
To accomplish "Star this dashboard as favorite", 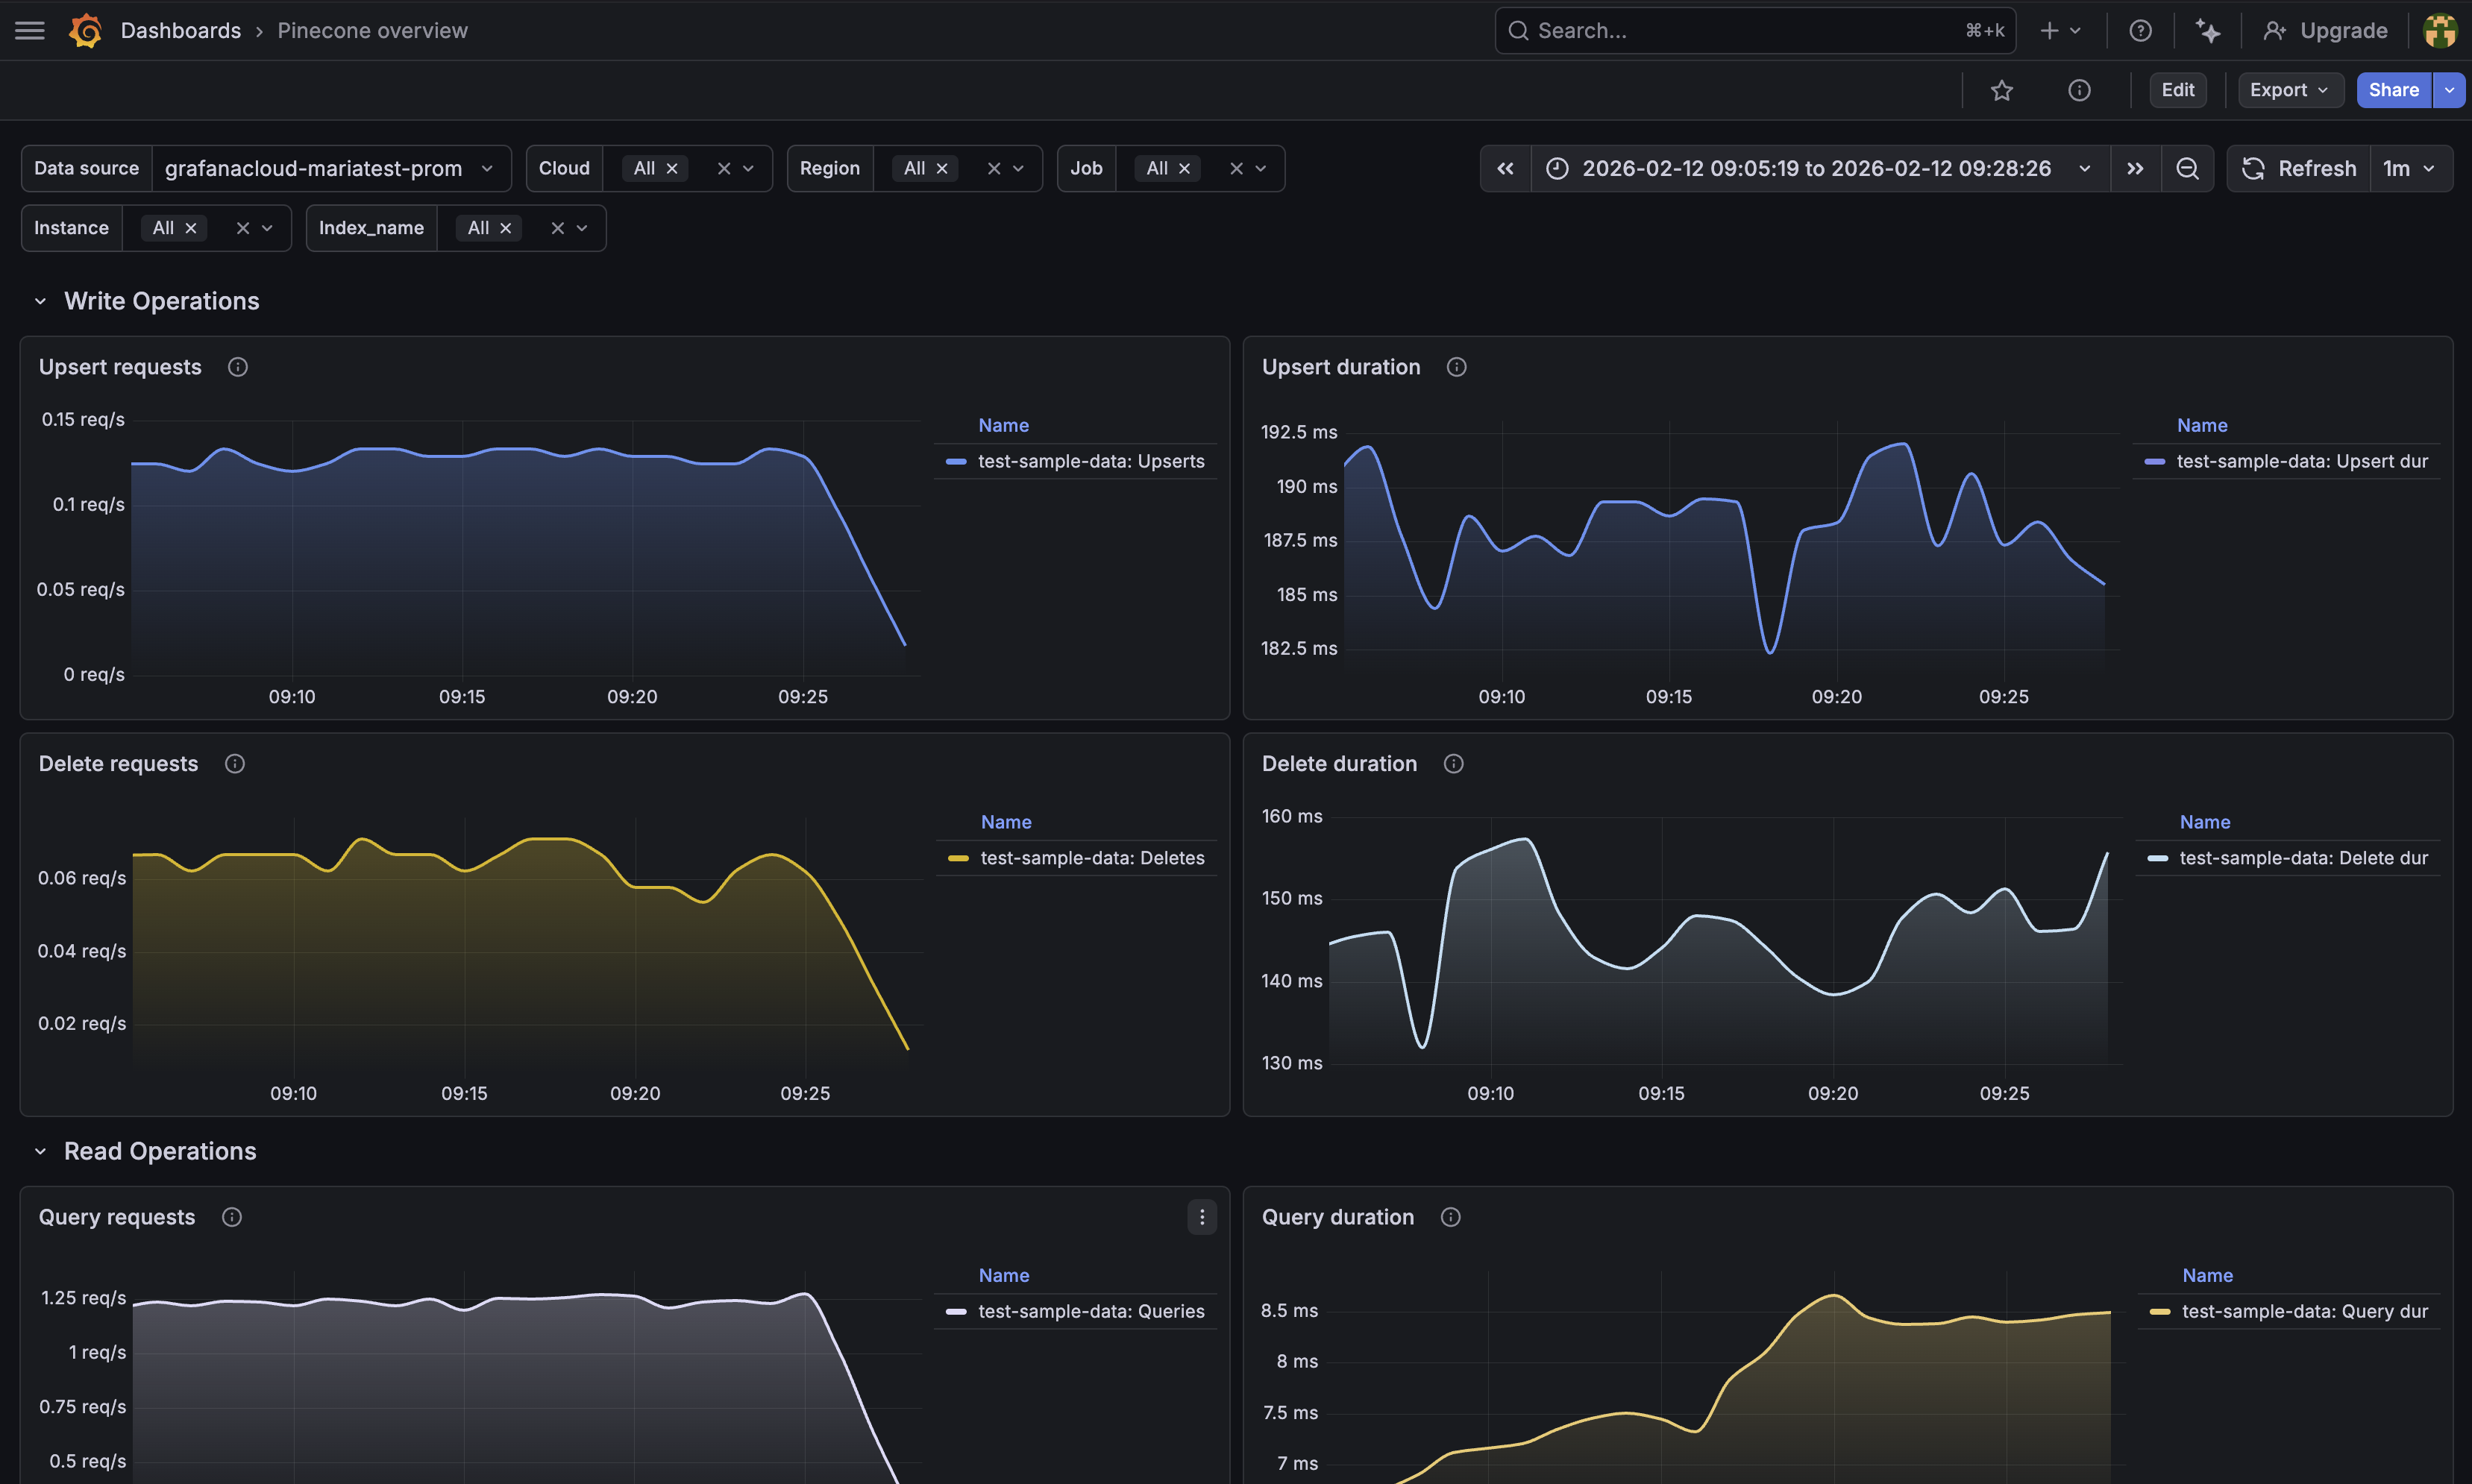I will click(2001, 90).
